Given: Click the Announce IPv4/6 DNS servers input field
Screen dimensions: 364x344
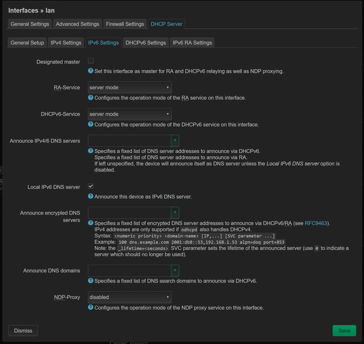Looking at the screenshot, I should [x=130, y=141].
